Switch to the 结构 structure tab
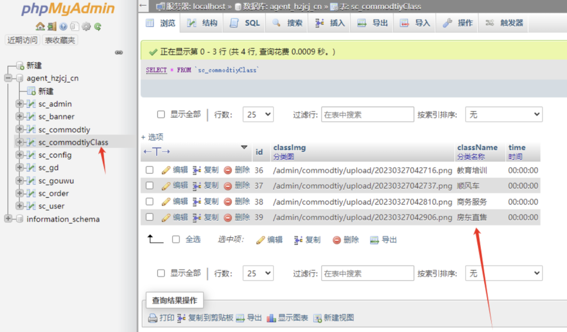 (201, 23)
